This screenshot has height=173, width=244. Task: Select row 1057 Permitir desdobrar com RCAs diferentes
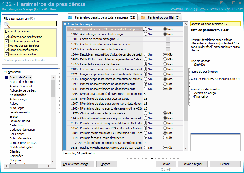(105, 128)
